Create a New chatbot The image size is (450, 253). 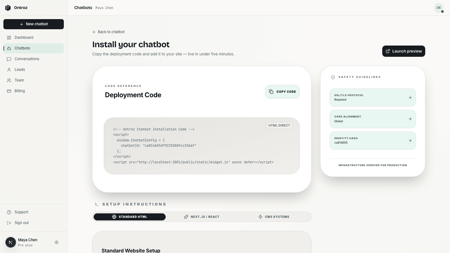click(x=33, y=24)
